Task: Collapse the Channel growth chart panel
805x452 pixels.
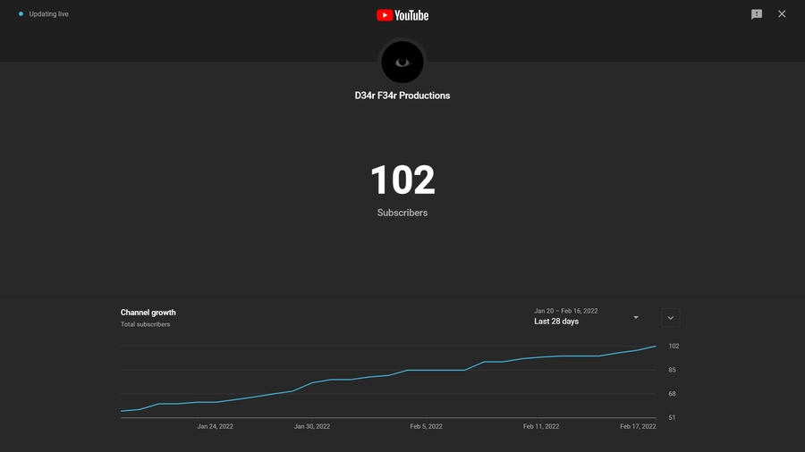Action: point(671,318)
